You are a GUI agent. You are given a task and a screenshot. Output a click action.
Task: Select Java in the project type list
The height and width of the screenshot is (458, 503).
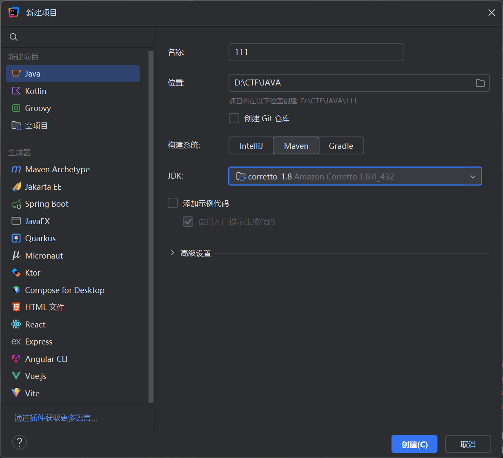coord(73,74)
